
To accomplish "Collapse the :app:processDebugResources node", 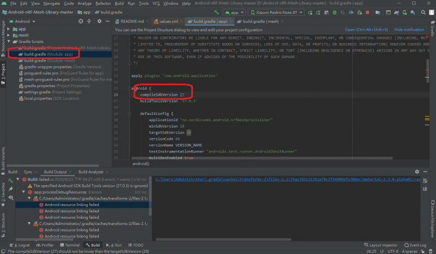I will [24, 192].
